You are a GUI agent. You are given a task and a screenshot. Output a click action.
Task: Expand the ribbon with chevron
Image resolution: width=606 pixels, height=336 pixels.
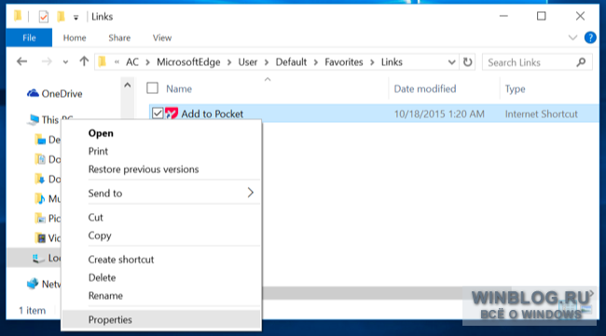(x=572, y=38)
